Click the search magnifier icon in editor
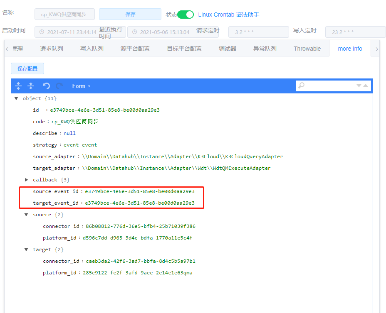 tap(301, 86)
